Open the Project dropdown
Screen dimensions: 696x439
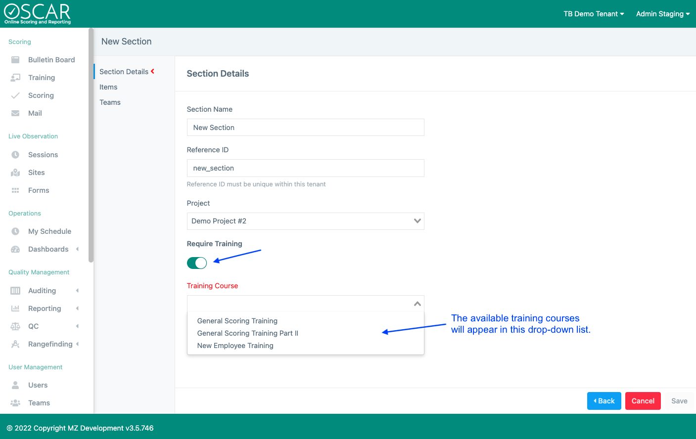[x=305, y=221]
